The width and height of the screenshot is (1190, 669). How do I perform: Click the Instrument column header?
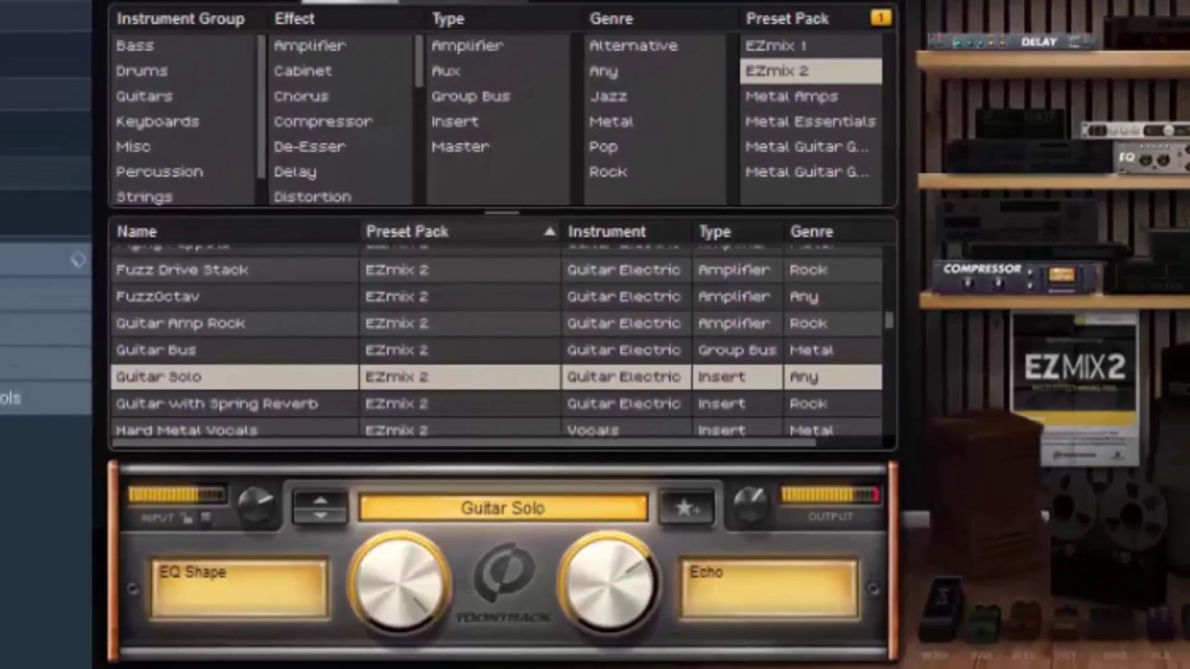tap(606, 231)
